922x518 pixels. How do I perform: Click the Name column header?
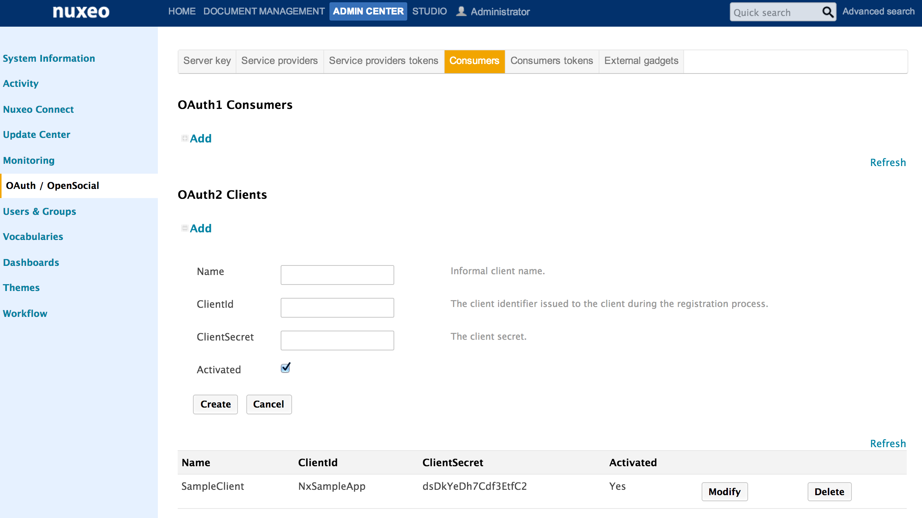196,463
